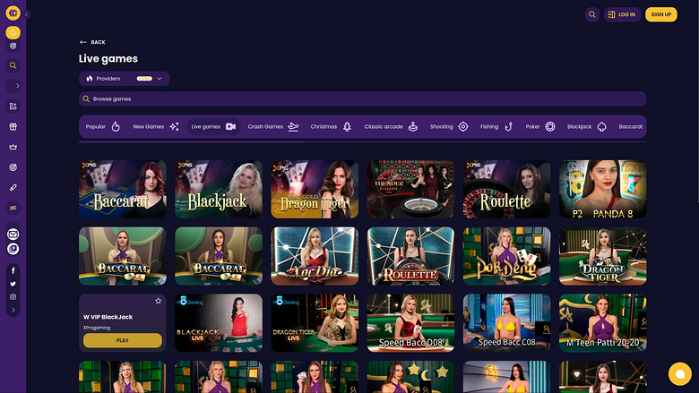This screenshot has width=699, height=393.
Task: Open the Roulette thumbnail with geometric background
Action: click(410, 256)
